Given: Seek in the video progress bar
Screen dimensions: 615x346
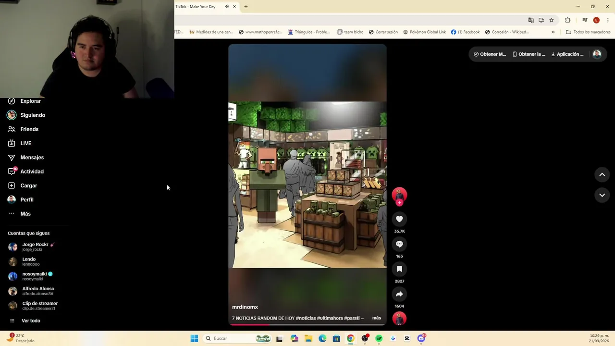Looking at the screenshot, I should [x=307, y=324].
